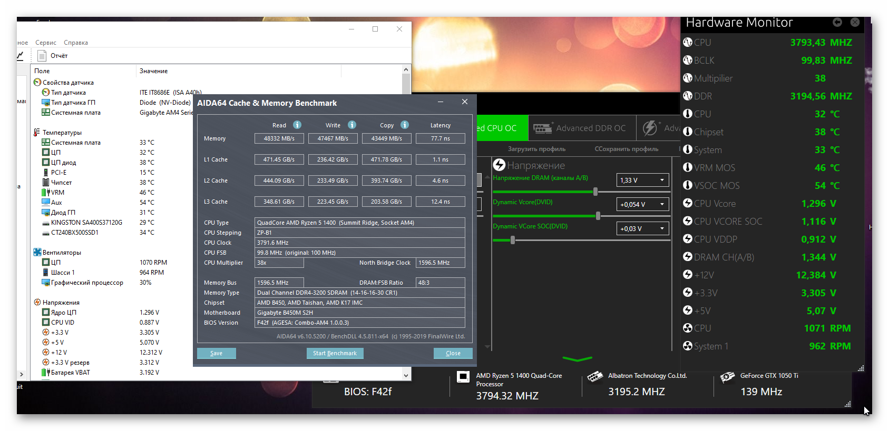Click the lightning icon beside Напряжение heading

point(499,165)
